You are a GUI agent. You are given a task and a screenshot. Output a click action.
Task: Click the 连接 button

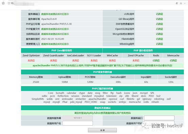click(x=102, y=130)
